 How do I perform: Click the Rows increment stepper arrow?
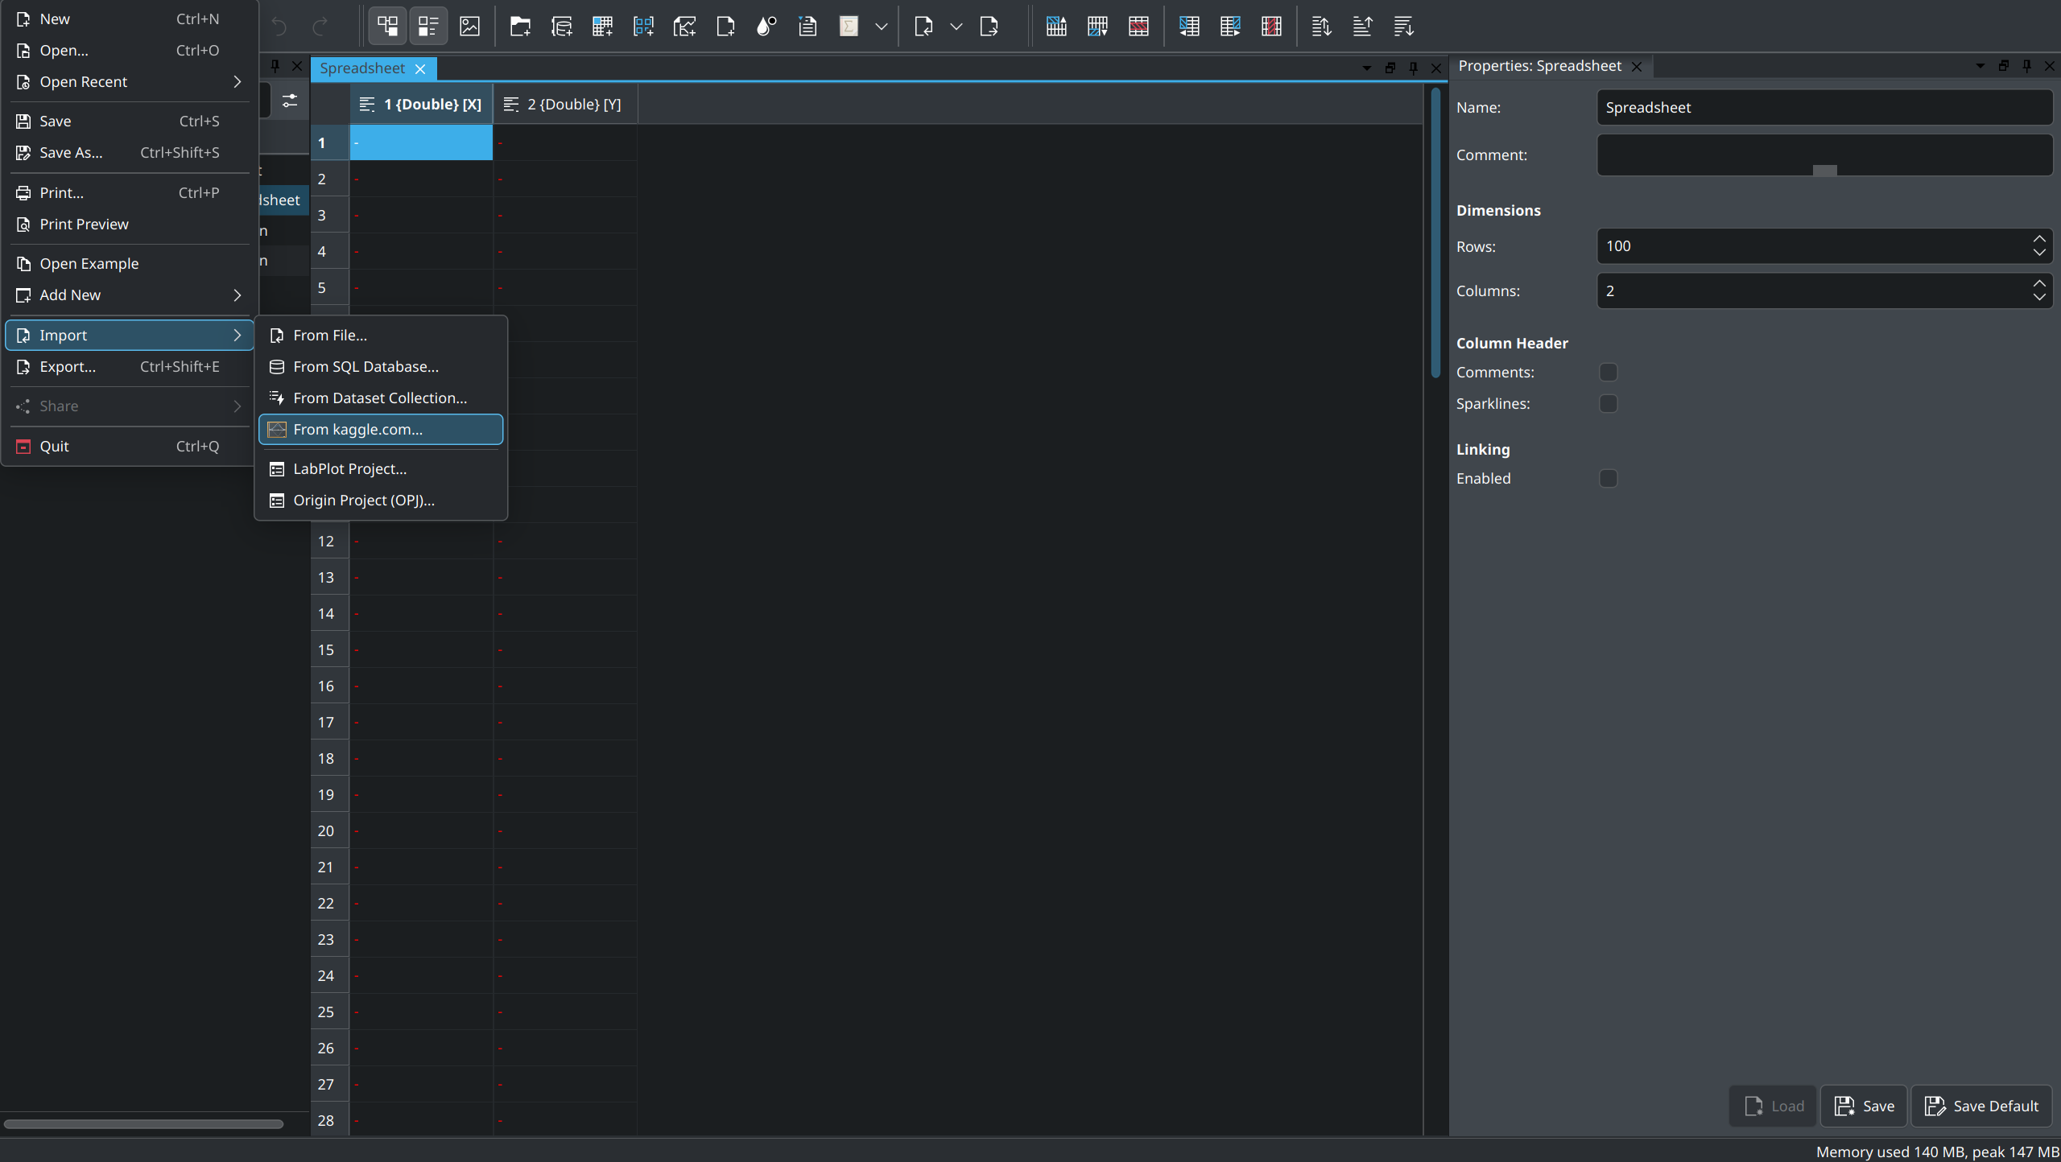pos(2038,239)
